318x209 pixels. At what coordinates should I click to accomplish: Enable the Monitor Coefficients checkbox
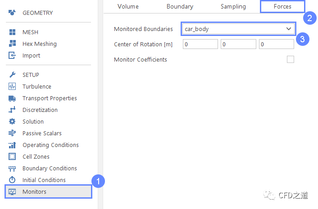pos(291,59)
